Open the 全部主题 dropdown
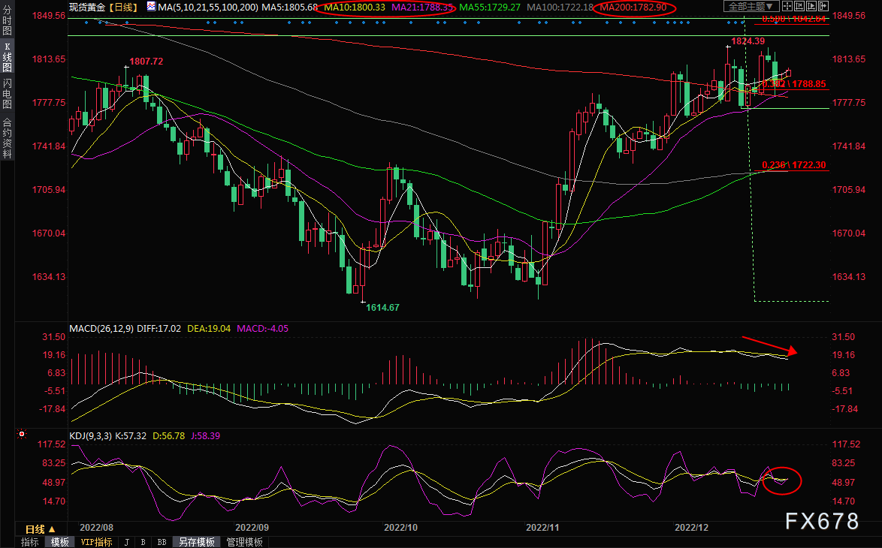 (x=751, y=7)
